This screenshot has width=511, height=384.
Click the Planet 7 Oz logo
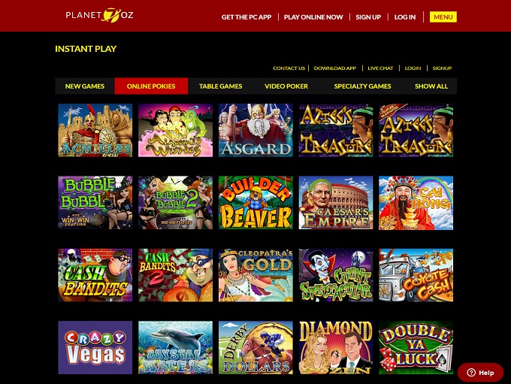click(x=99, y=15)
